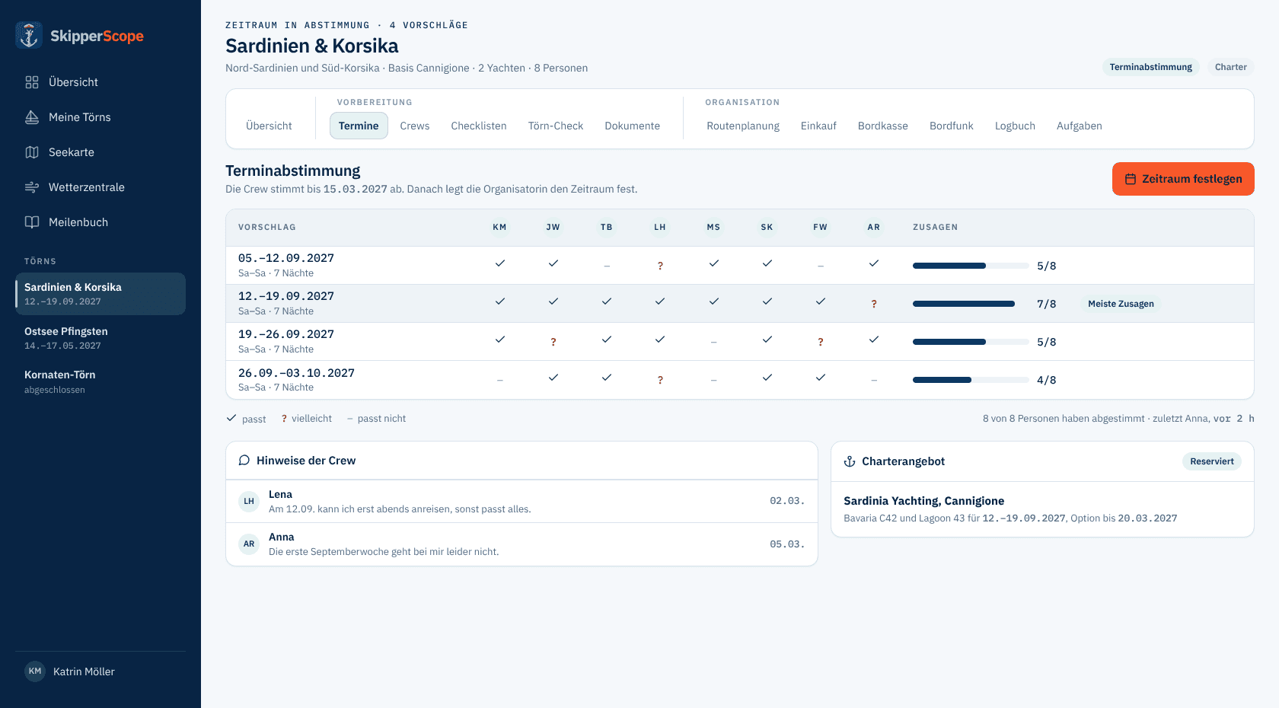Click the sailboat icon next to Meine Törns
The height and width of the screenshot is (708, 1279).
click(x=32, y=117)
